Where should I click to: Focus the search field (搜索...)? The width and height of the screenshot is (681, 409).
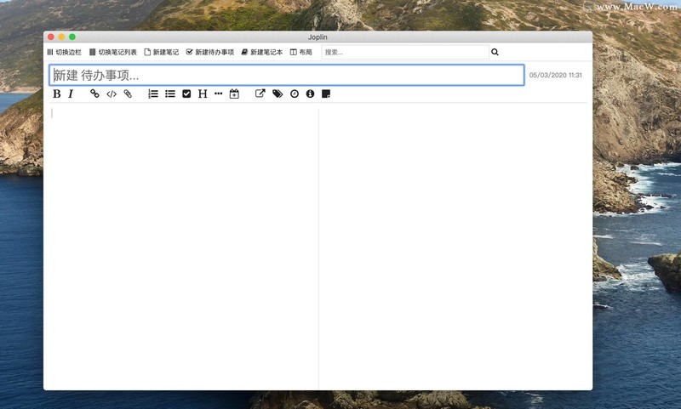coord(405,52)
